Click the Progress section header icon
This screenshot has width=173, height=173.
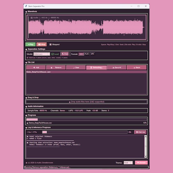click(26, 115)
